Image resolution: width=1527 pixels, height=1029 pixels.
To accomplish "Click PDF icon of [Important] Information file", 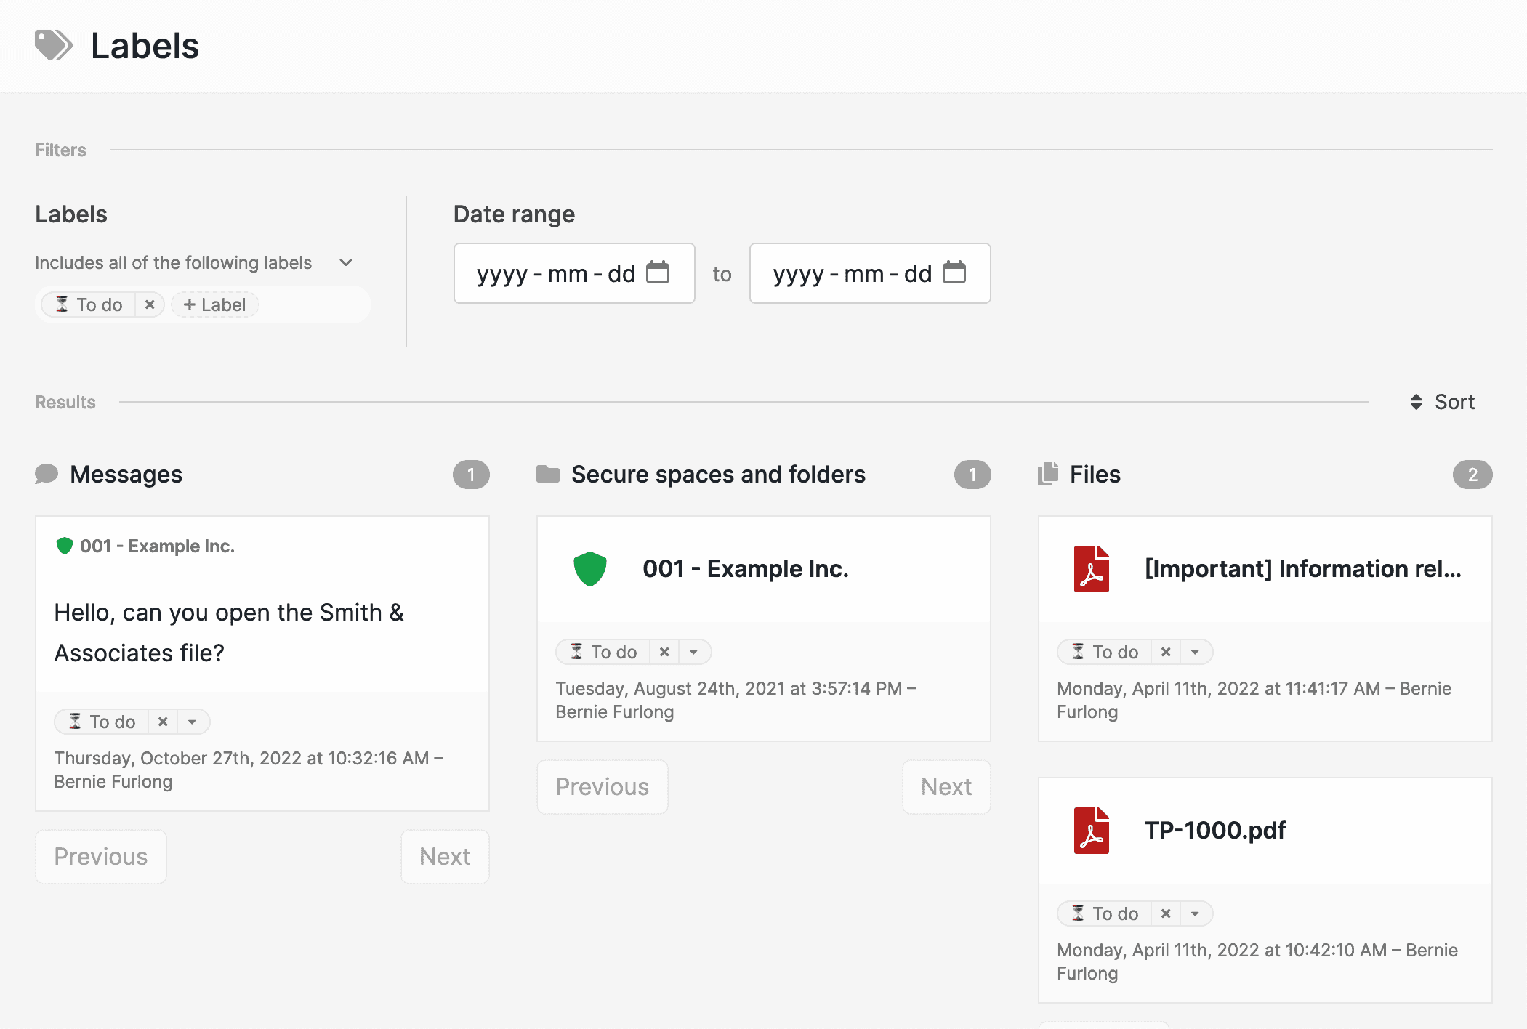I will (x=1092, y=569).
